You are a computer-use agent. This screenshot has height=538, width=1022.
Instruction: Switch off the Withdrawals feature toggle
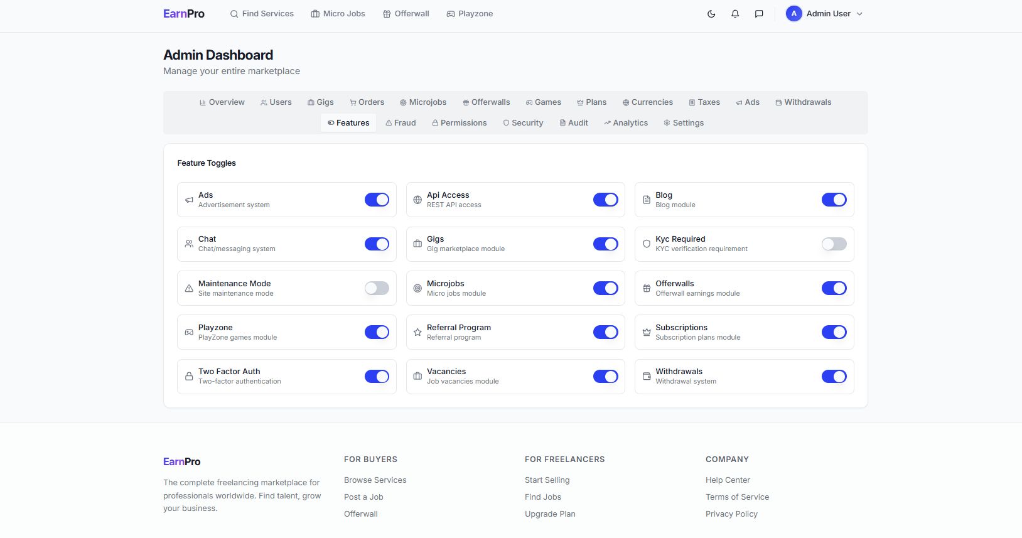click(x=834, y=377)
